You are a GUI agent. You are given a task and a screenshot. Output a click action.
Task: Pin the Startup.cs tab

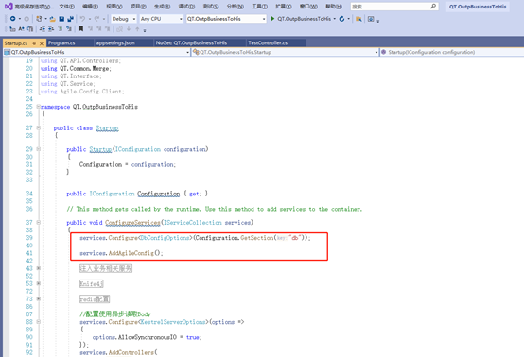(x=34, y=43)
